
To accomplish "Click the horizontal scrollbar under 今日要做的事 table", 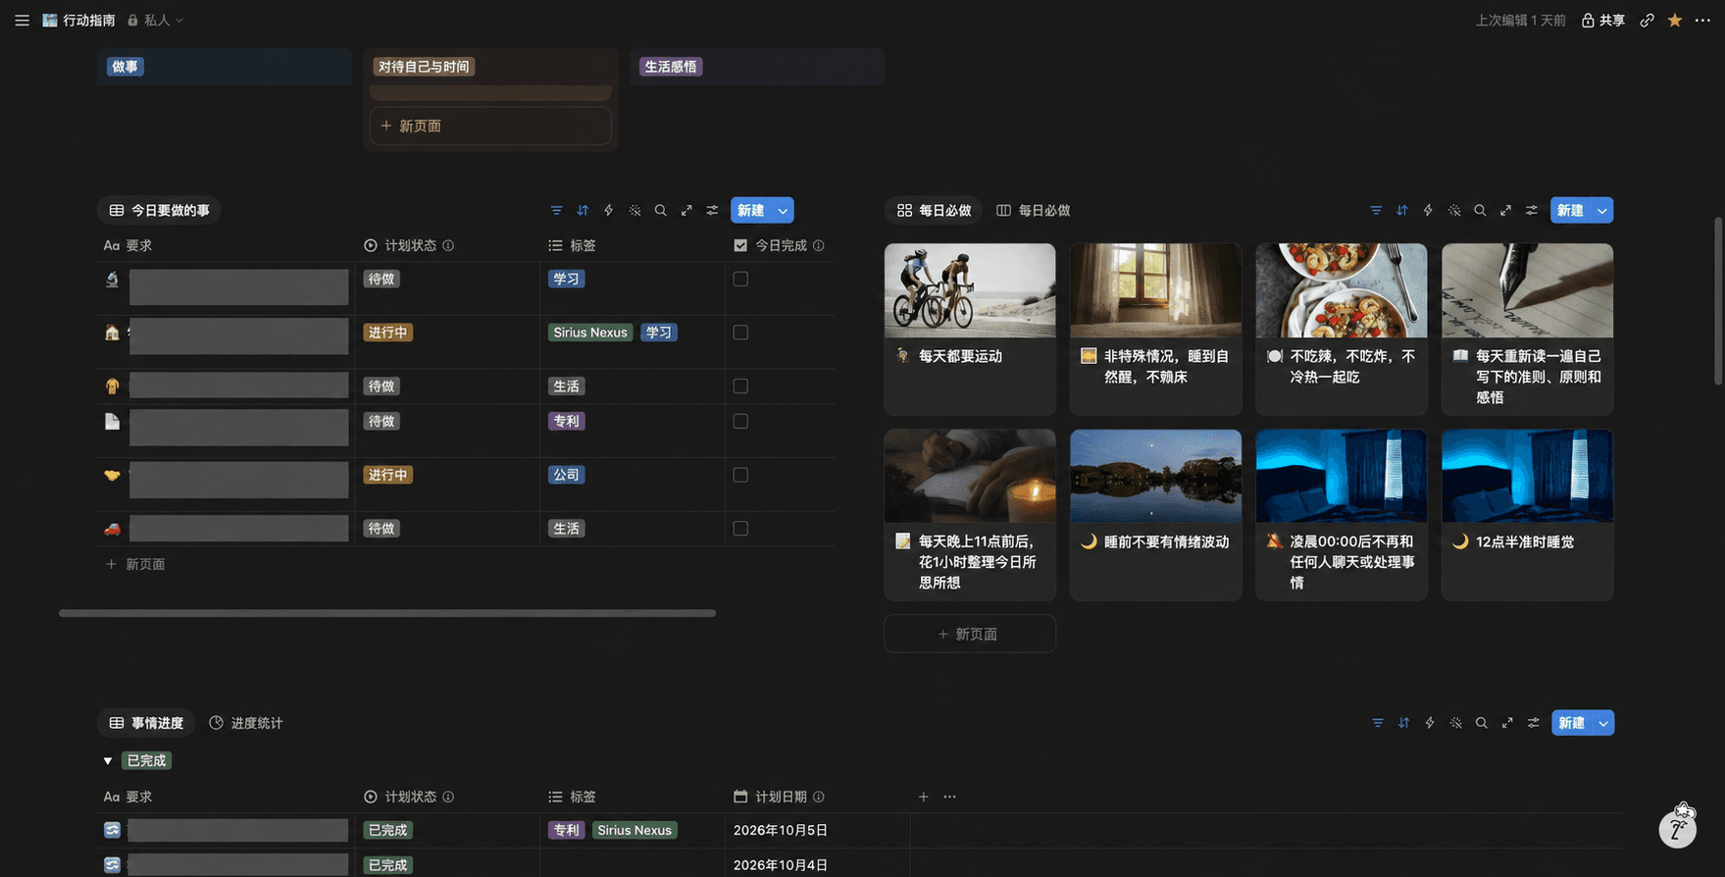I will click(x=387, y=613).
